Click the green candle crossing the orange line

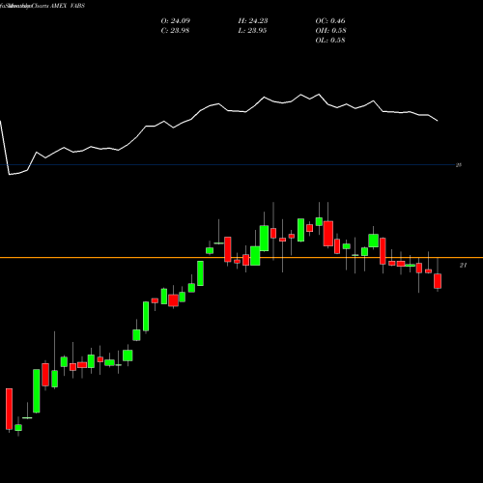click(255, 256)
